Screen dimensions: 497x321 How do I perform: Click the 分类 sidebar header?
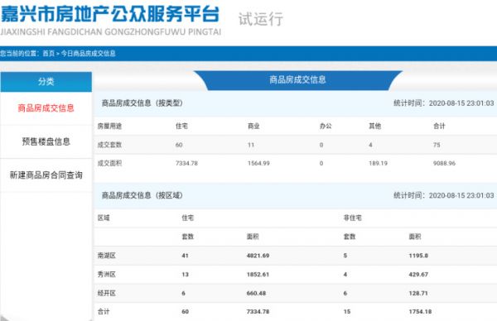pyautogui.click(x=46, y=82)
